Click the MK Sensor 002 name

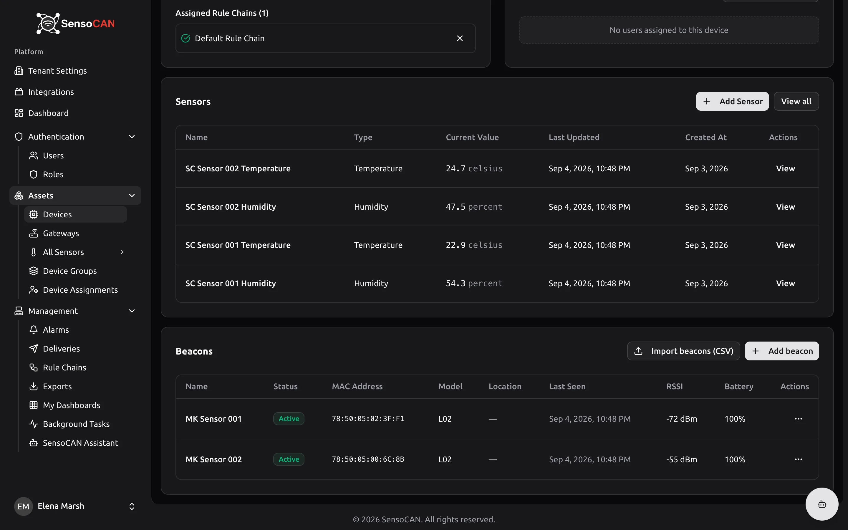point(213,459)
